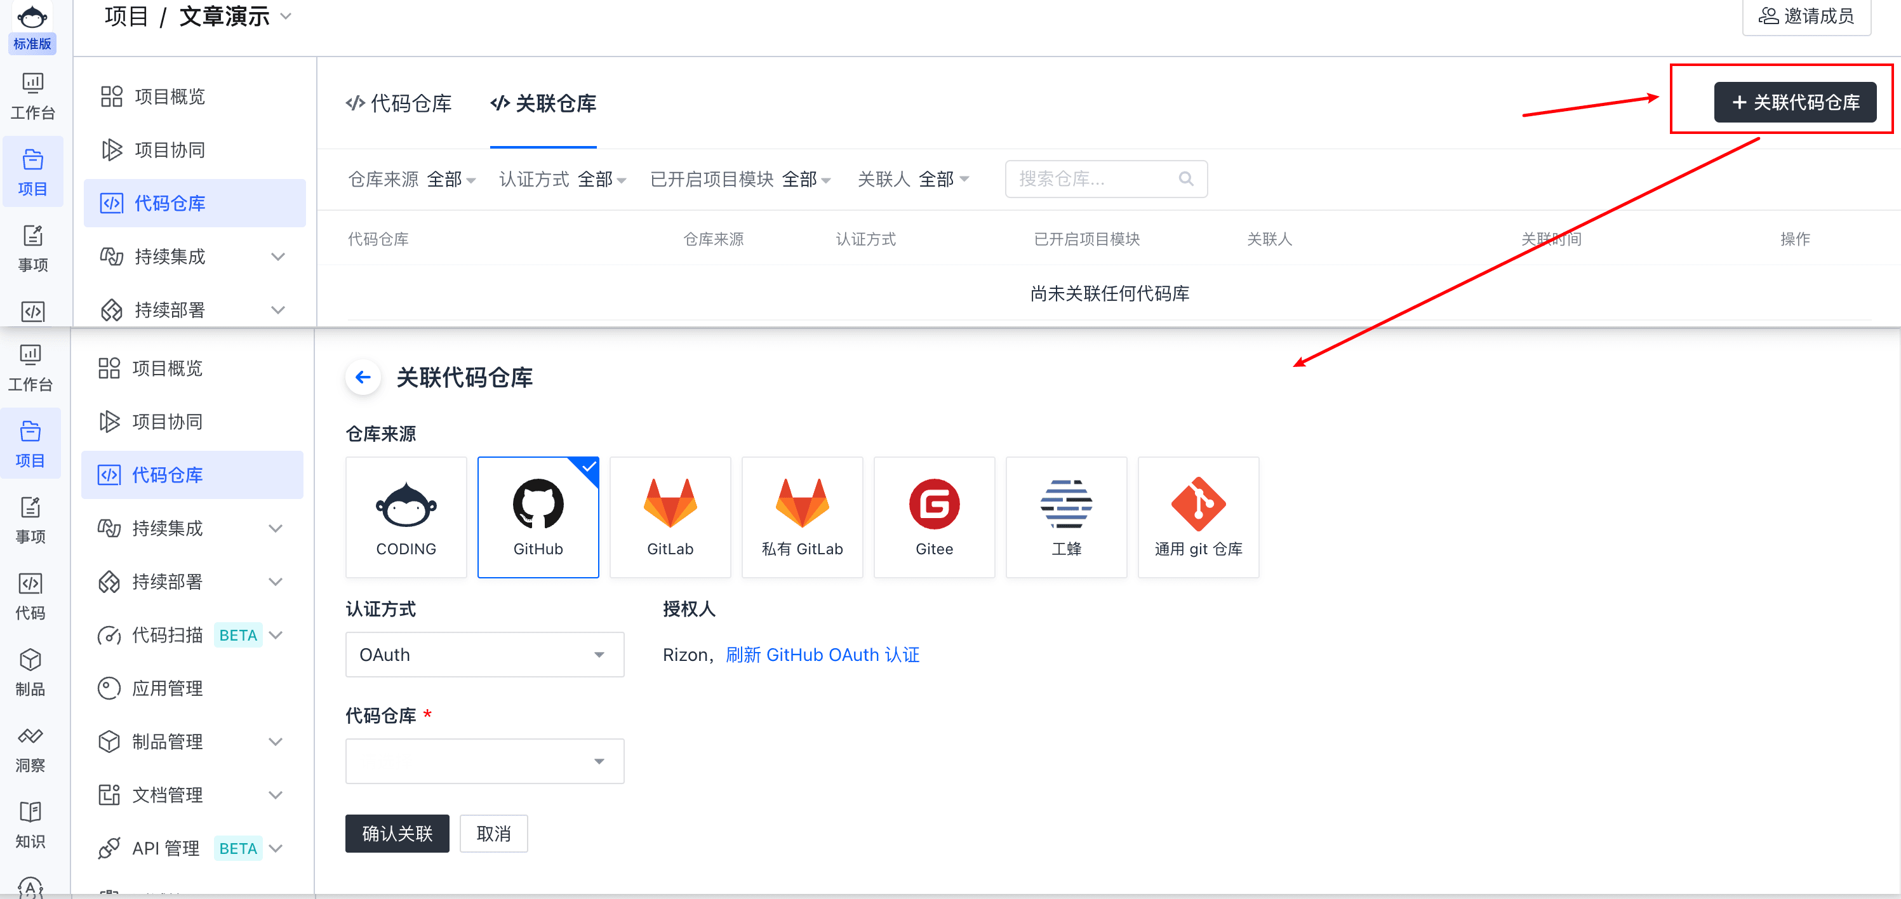
Task: Pick the Gitee repository source tile
Action: (933, 517)
